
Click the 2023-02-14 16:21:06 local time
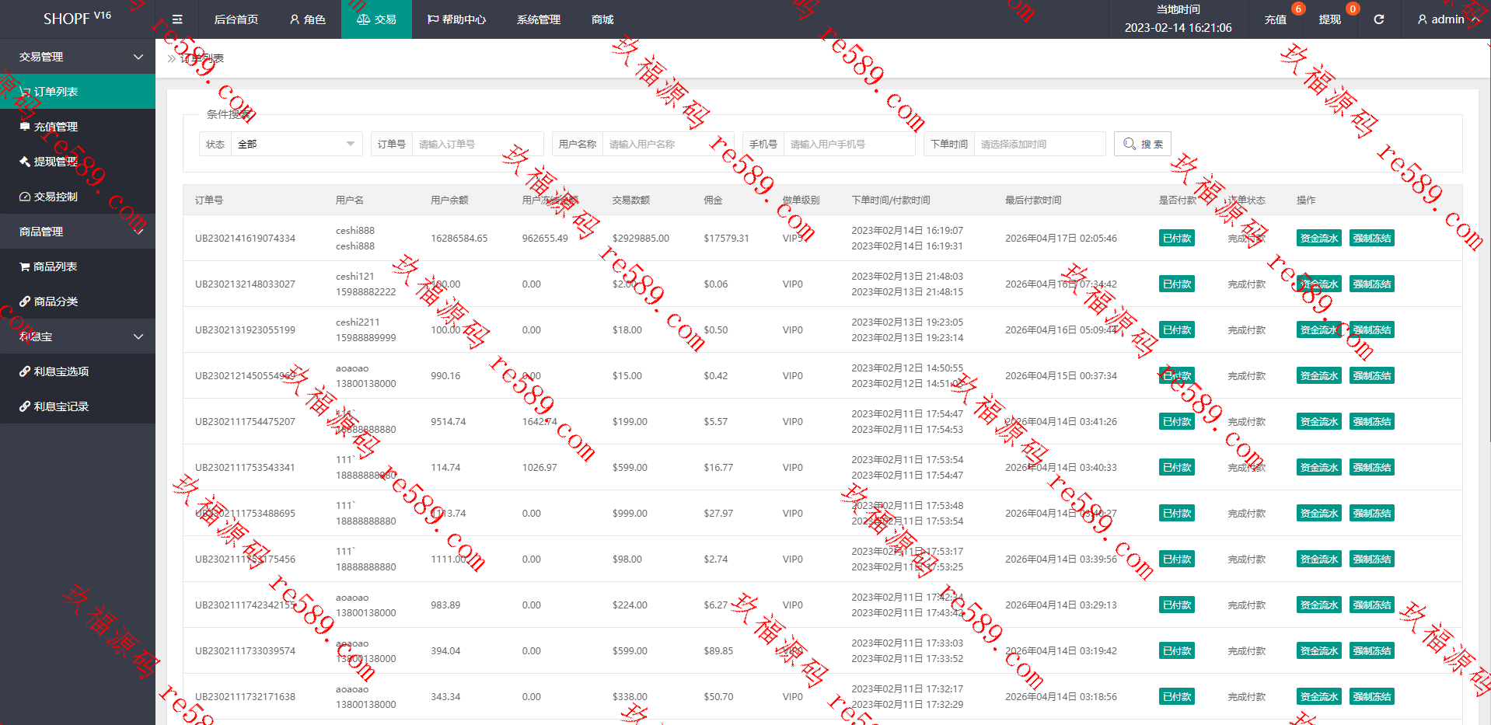[1178, 28]
